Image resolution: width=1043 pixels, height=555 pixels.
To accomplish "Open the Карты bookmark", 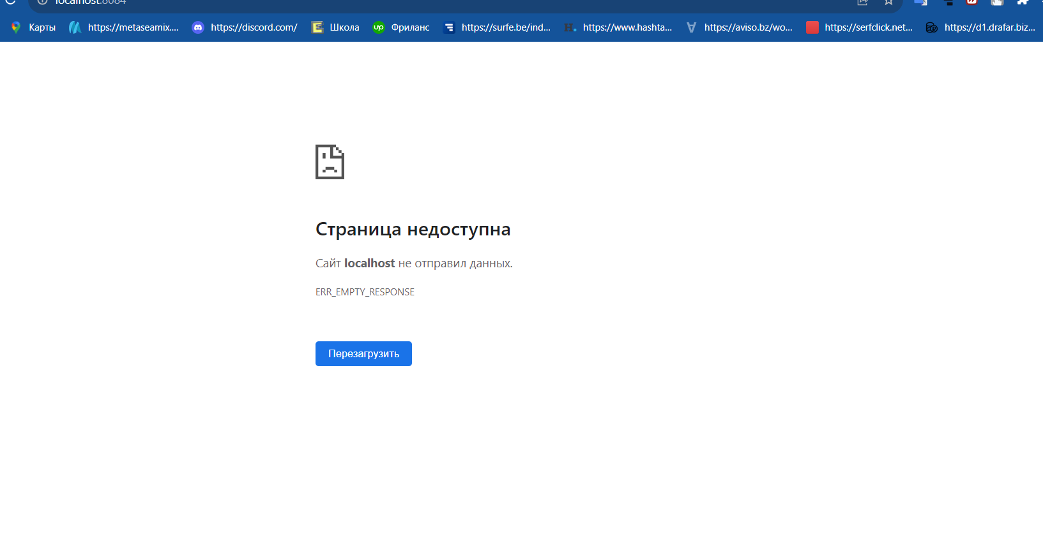I will (x=33, y=27).
